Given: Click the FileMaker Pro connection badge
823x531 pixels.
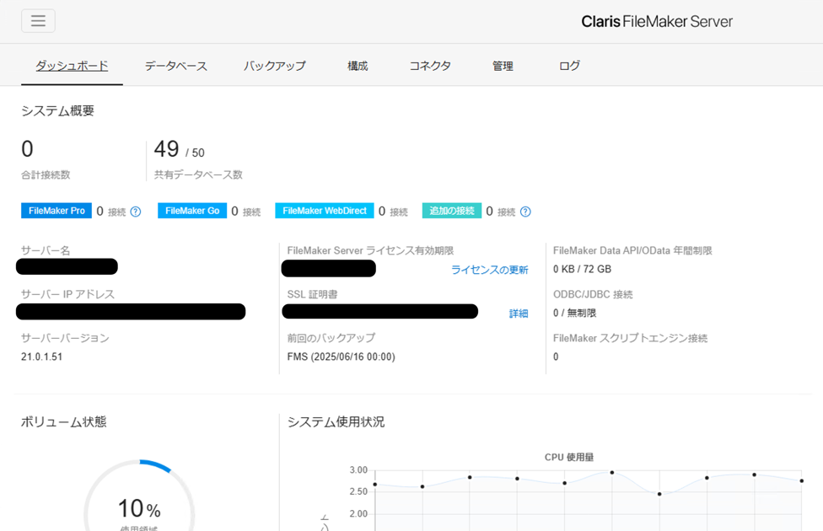Looking at the screenshot, I should (56, 211).
